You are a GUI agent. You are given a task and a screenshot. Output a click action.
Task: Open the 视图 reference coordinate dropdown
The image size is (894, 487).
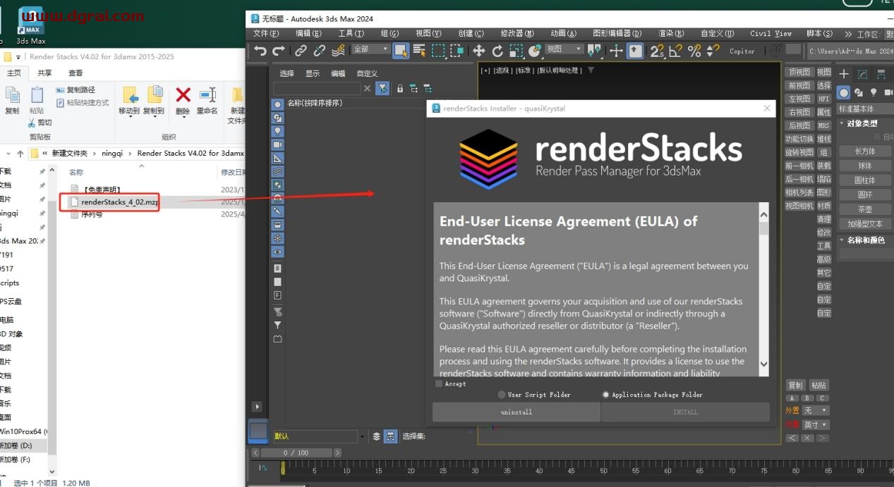pyautogui.click(x=564, y=49)
